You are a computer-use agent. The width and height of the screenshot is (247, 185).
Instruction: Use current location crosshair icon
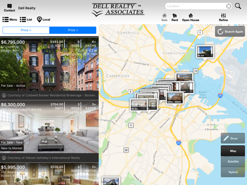pos(228,6)
